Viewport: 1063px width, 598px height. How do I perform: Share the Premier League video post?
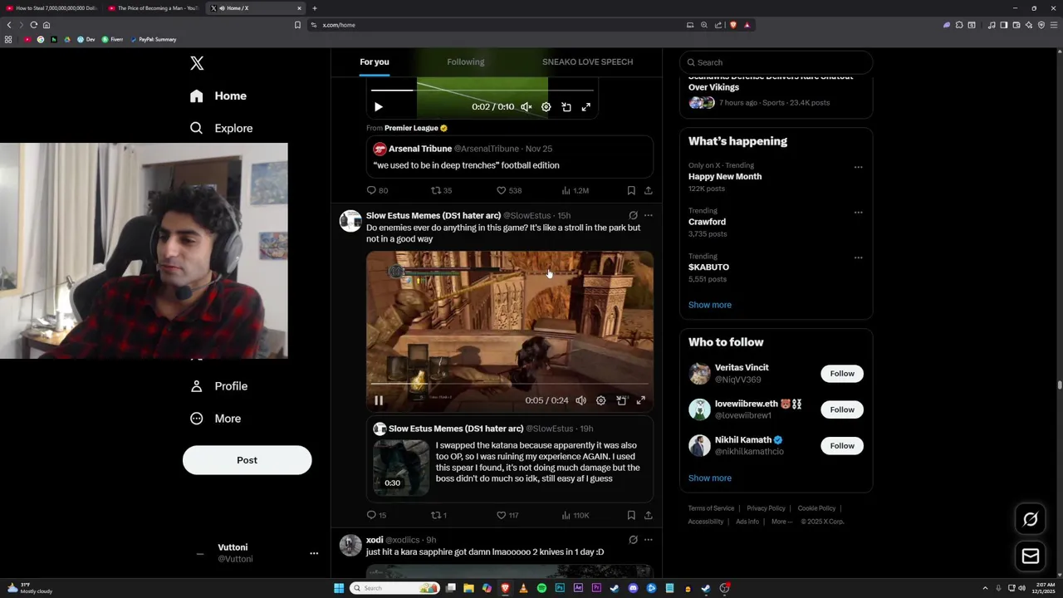(x=649, y=190)
